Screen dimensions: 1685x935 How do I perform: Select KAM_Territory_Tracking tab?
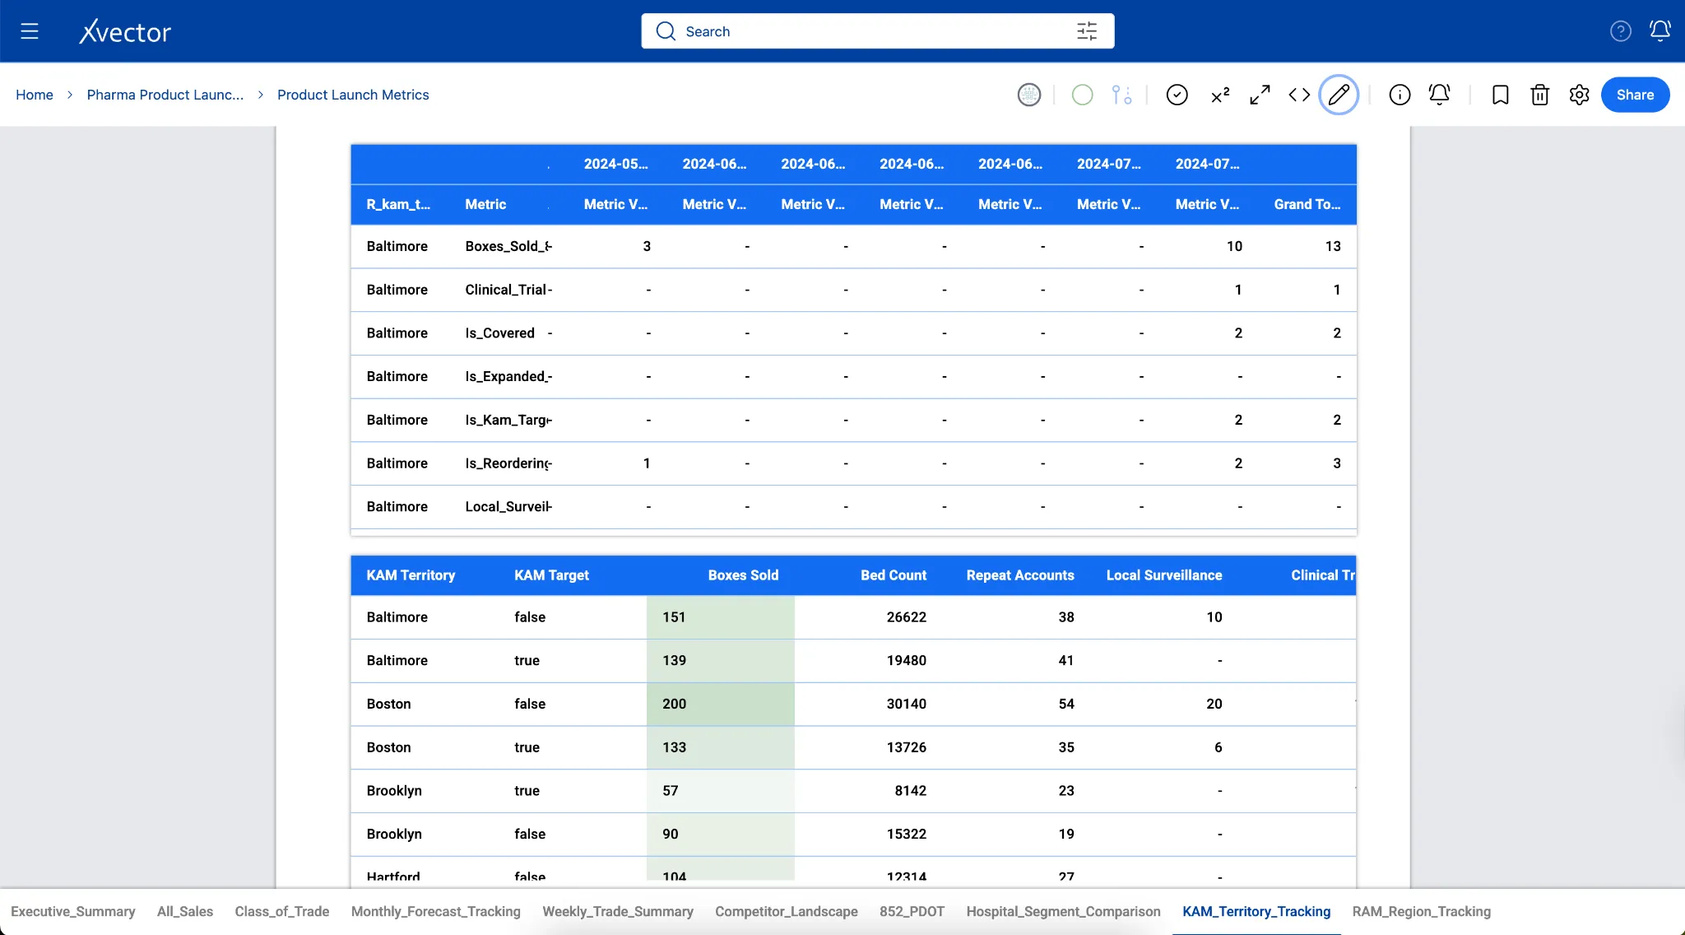(x=1256, y=911)
